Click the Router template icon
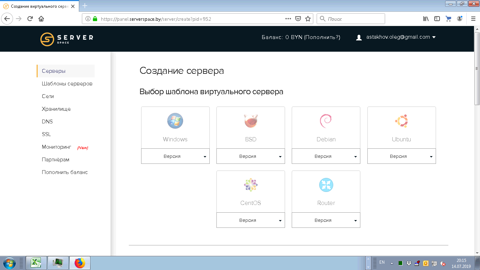Screen dimensions: 480x270 pos(326,185)
